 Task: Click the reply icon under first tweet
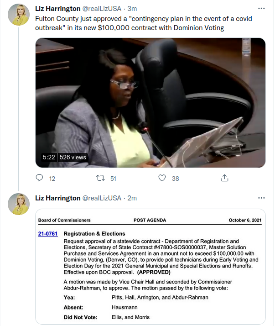(39, 178)
